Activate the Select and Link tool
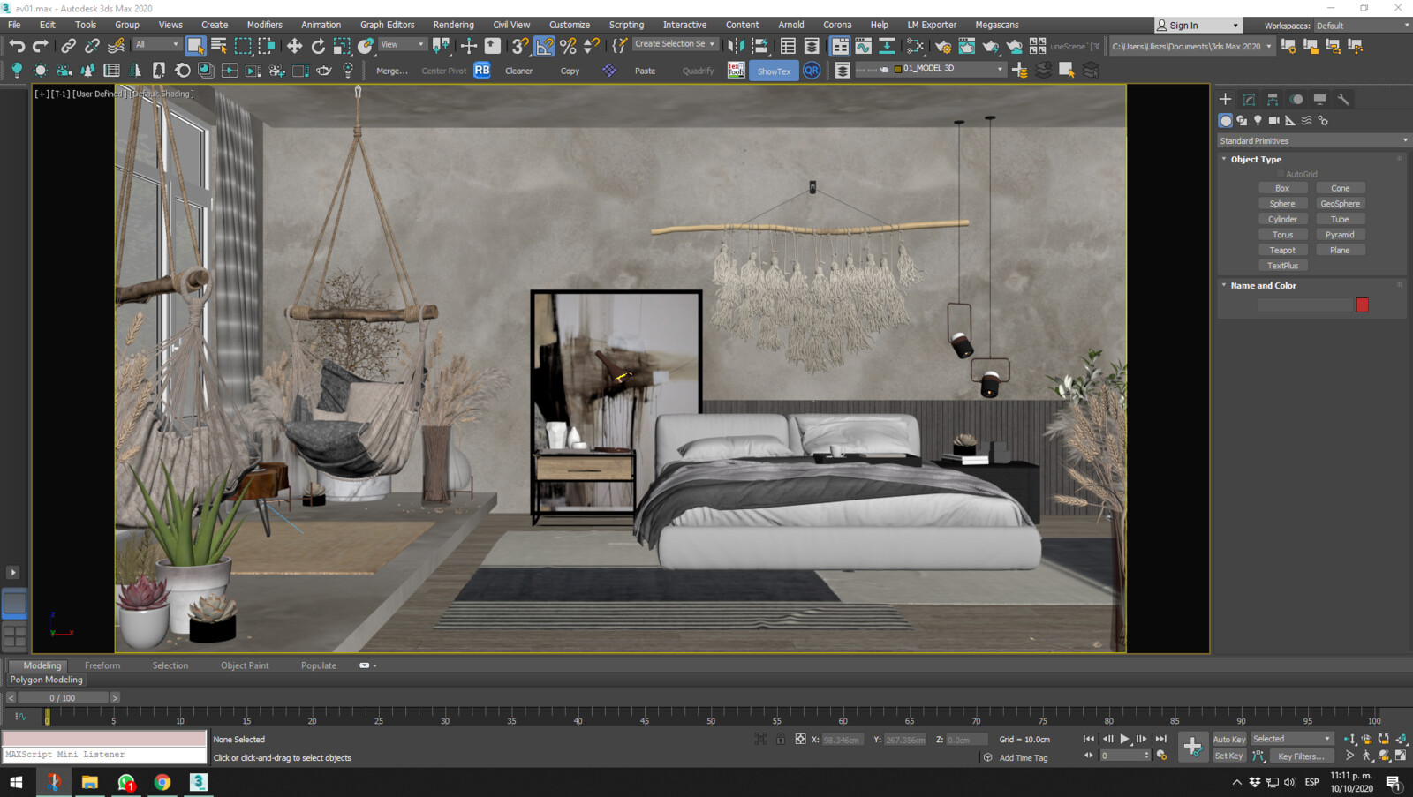 (68, 46)
